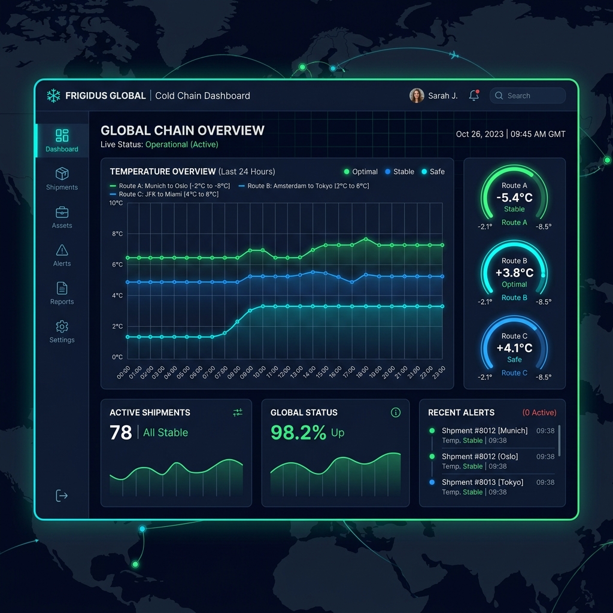Open the Assets briefcase icon
This screenshot has height=613, width=613.
(x=62, y=212)
